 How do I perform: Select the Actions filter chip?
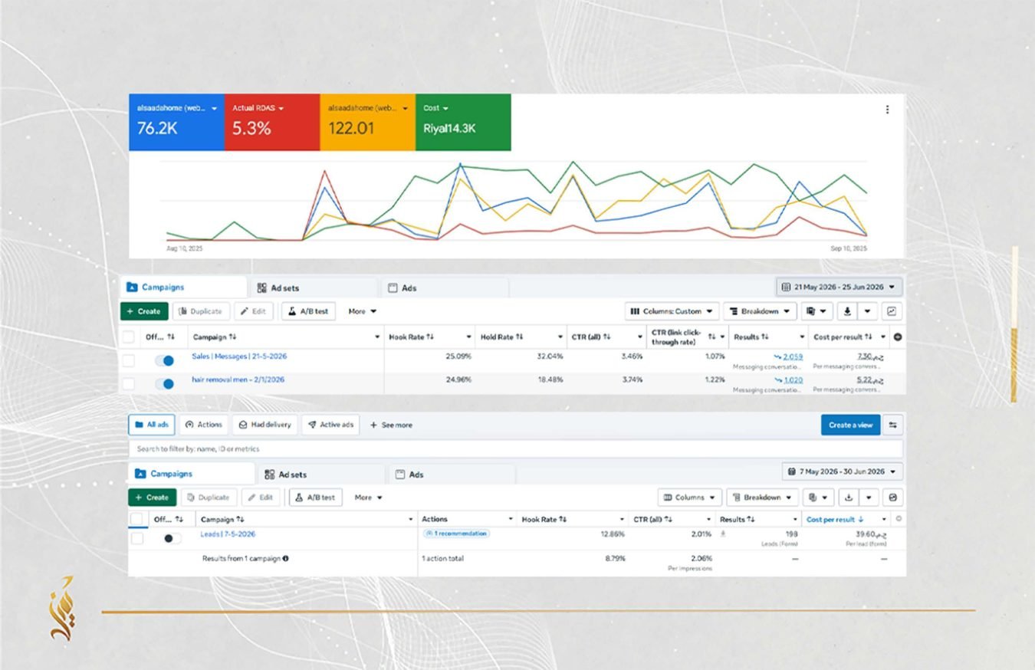pyautogui.click(x=204, y=425)
